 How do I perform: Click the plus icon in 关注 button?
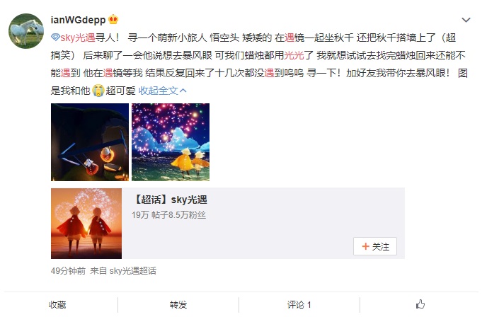(x=365, y=246)
